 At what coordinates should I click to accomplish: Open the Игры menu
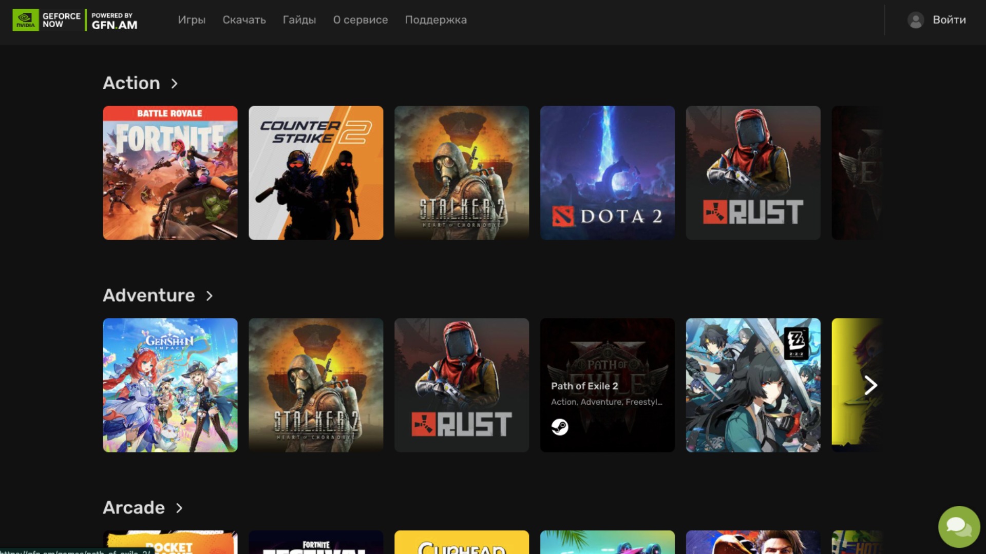[x=192, y=20]
